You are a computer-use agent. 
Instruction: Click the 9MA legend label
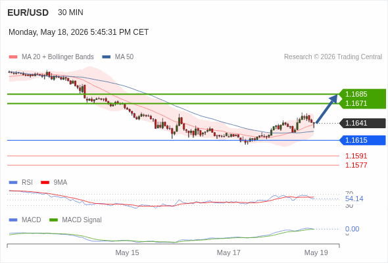[61, 183]
